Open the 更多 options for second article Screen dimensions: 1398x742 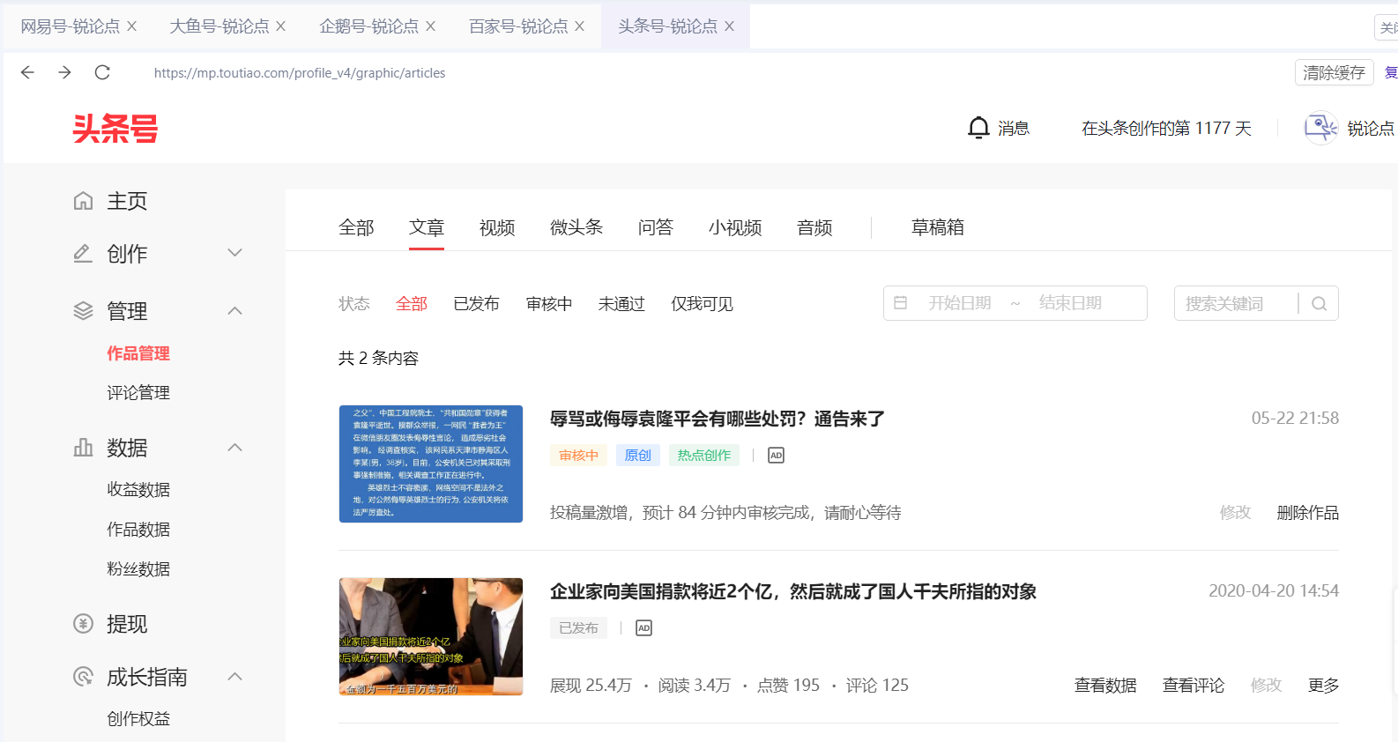(x=1323, y=686)
